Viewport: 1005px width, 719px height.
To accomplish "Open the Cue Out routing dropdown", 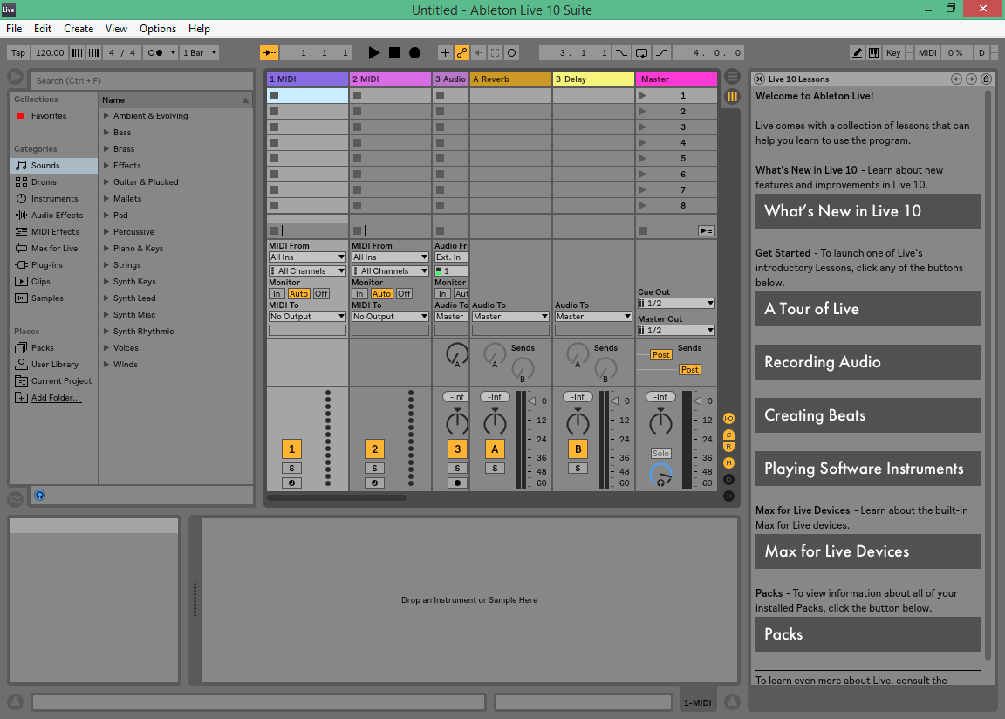I will tap(675, 303).
